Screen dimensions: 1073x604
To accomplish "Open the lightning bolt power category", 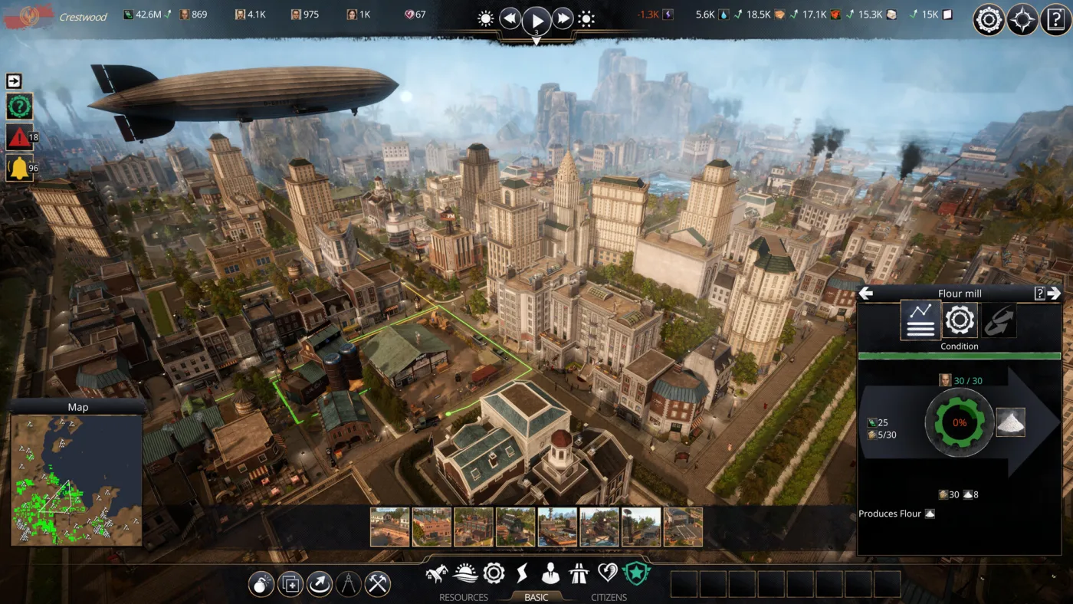I will coord(522,573).
